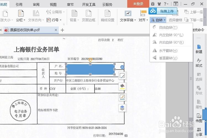This screenshot has height=138, width=207.
Task: Open the 行号 line numbers dropdown
Action: [x=54, y=20]
